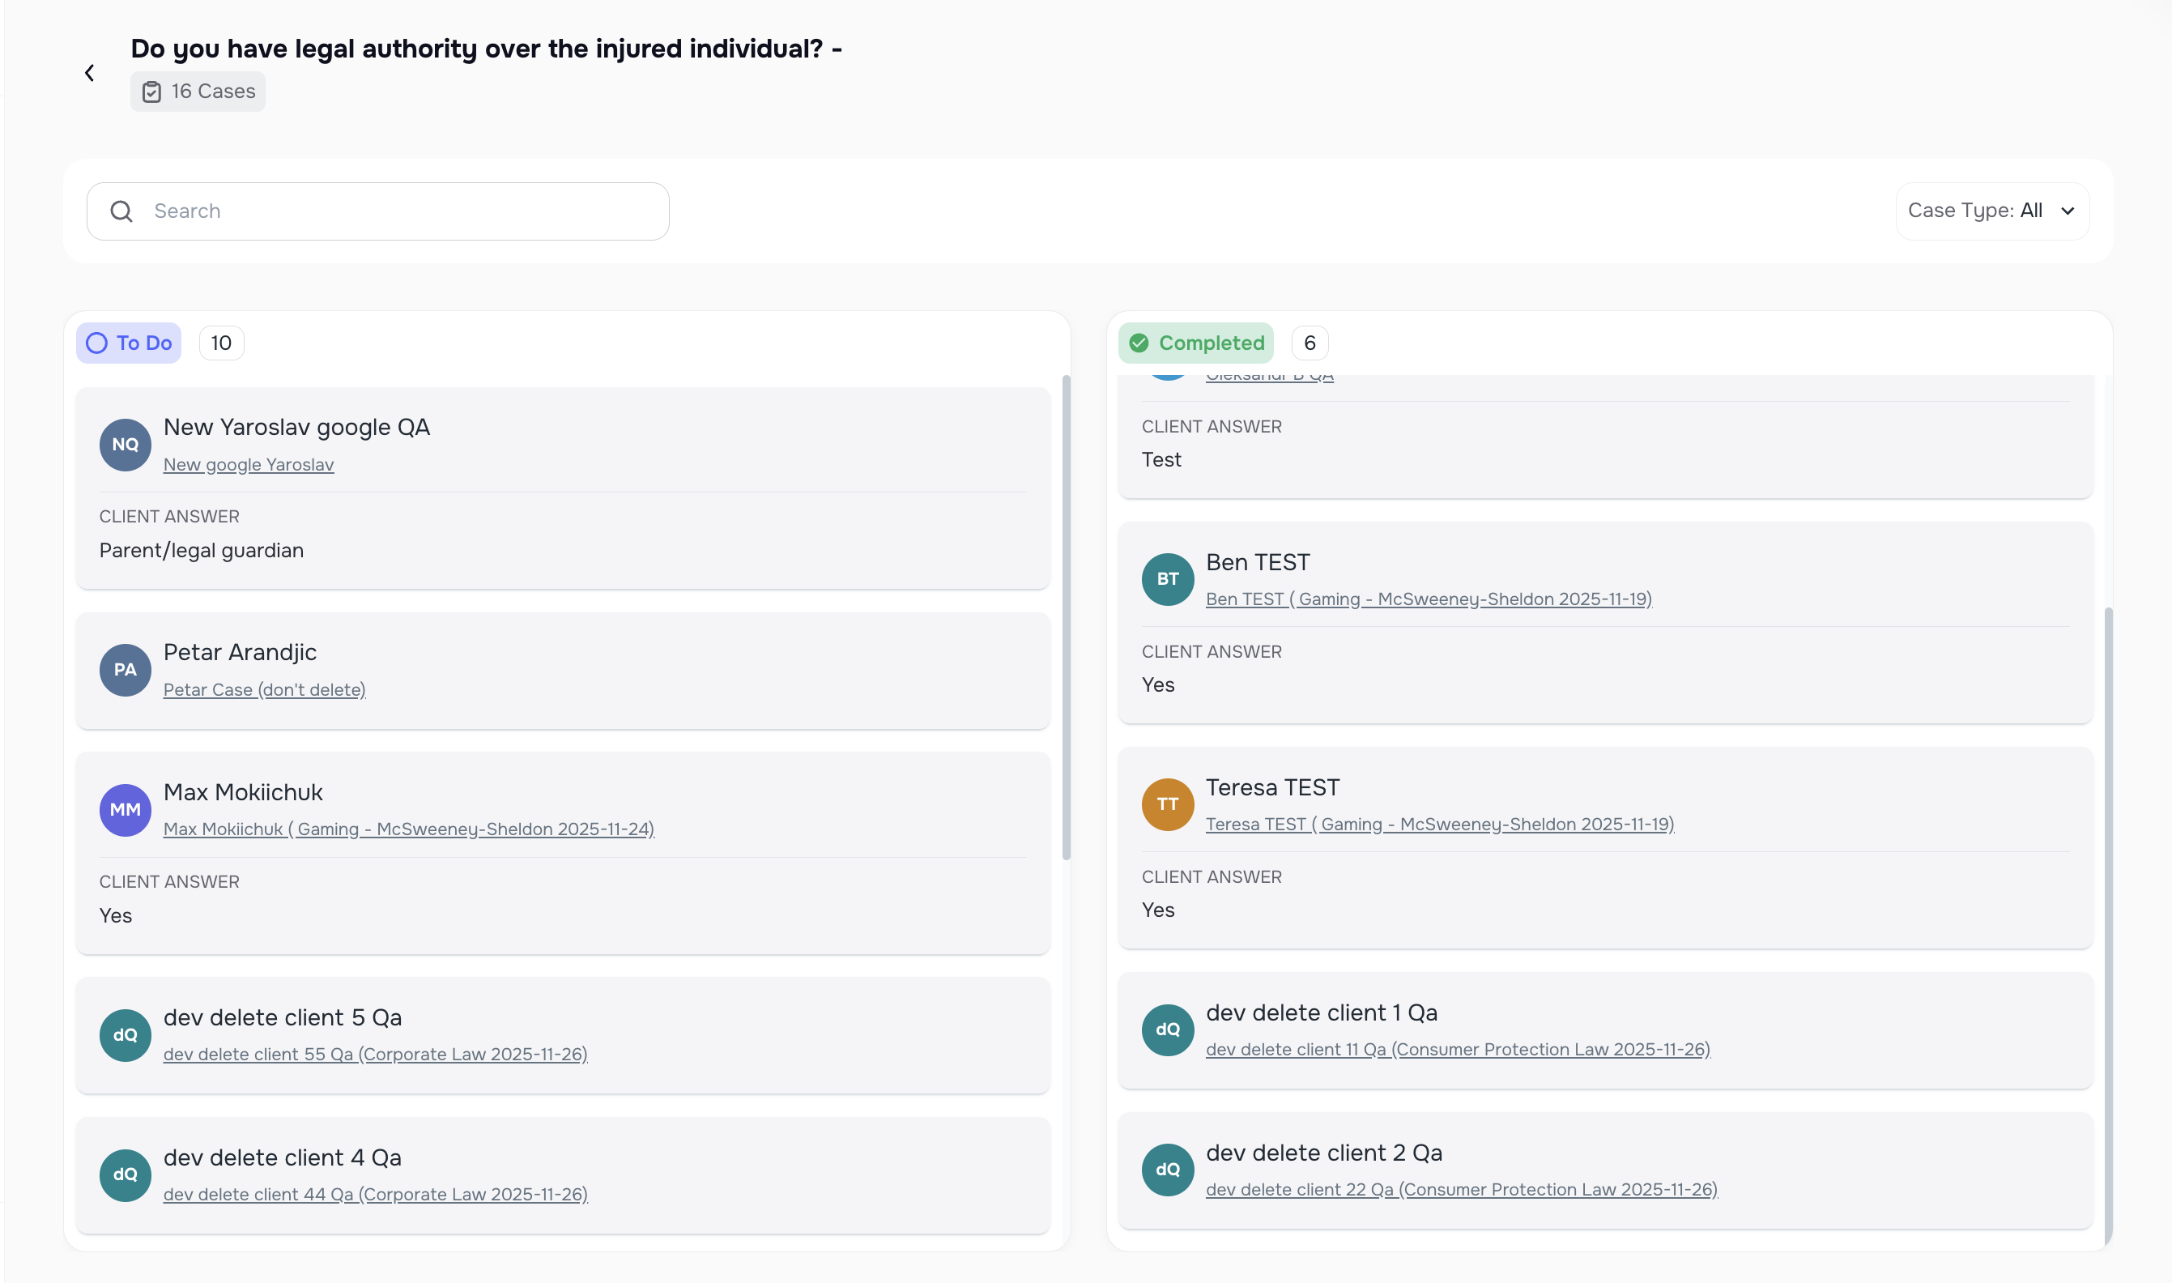Open the Max Mokiichuk Gaming case link
2172x1283 pixels.
pos(409,829)
